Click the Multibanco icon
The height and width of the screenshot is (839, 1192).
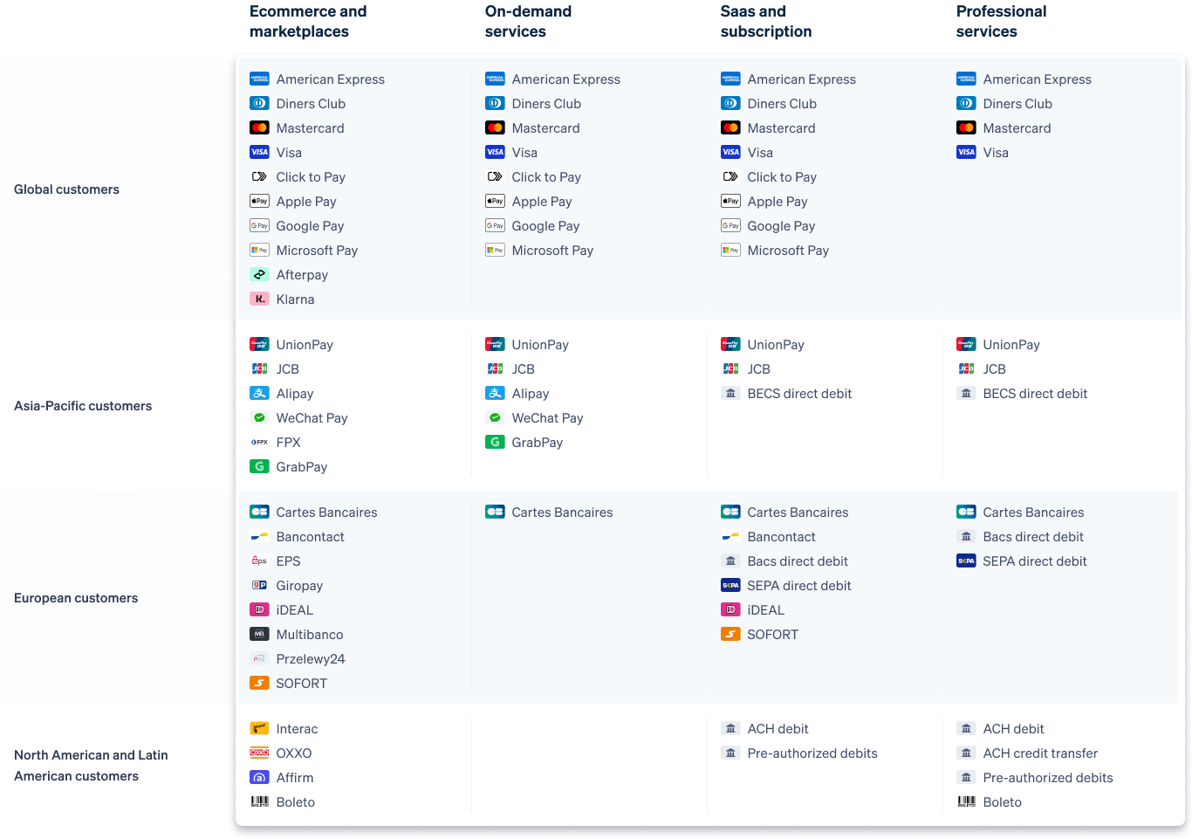tap(259, 634)
